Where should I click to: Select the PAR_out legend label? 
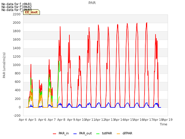[x=86, y=133]
